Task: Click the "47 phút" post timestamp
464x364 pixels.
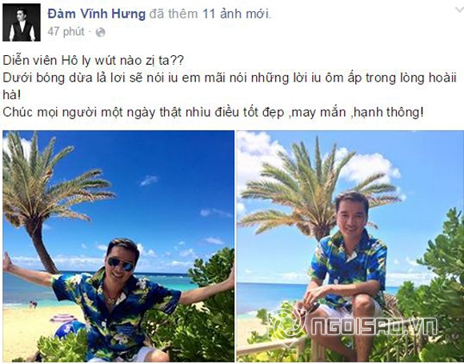Action: pos(66,31)
